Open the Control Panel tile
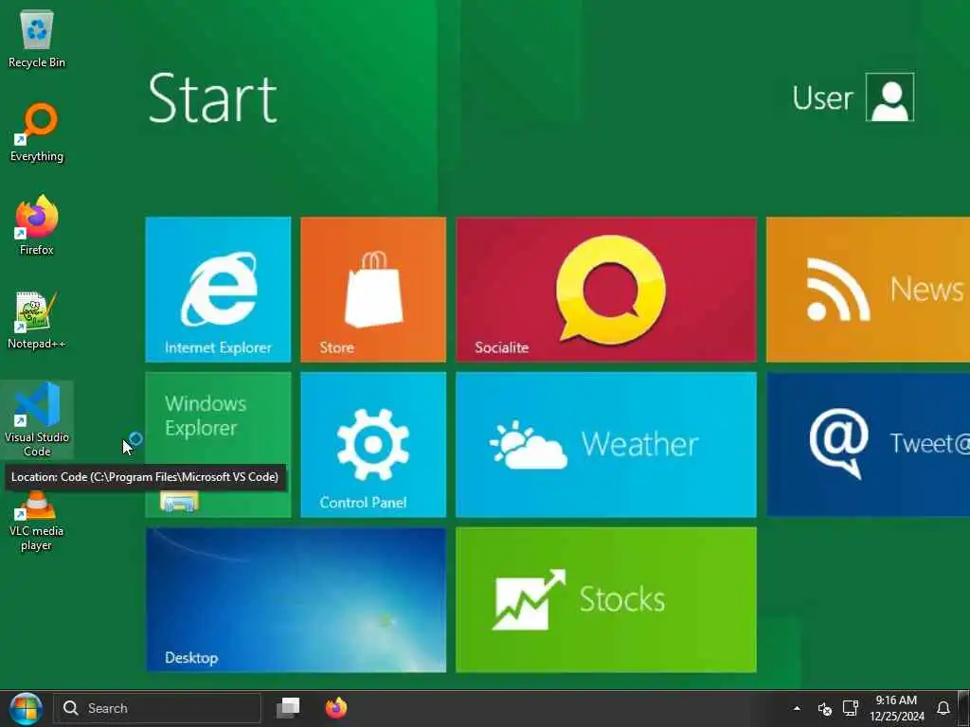The height and width of the screenshot is (727, 970). point(373,445)
